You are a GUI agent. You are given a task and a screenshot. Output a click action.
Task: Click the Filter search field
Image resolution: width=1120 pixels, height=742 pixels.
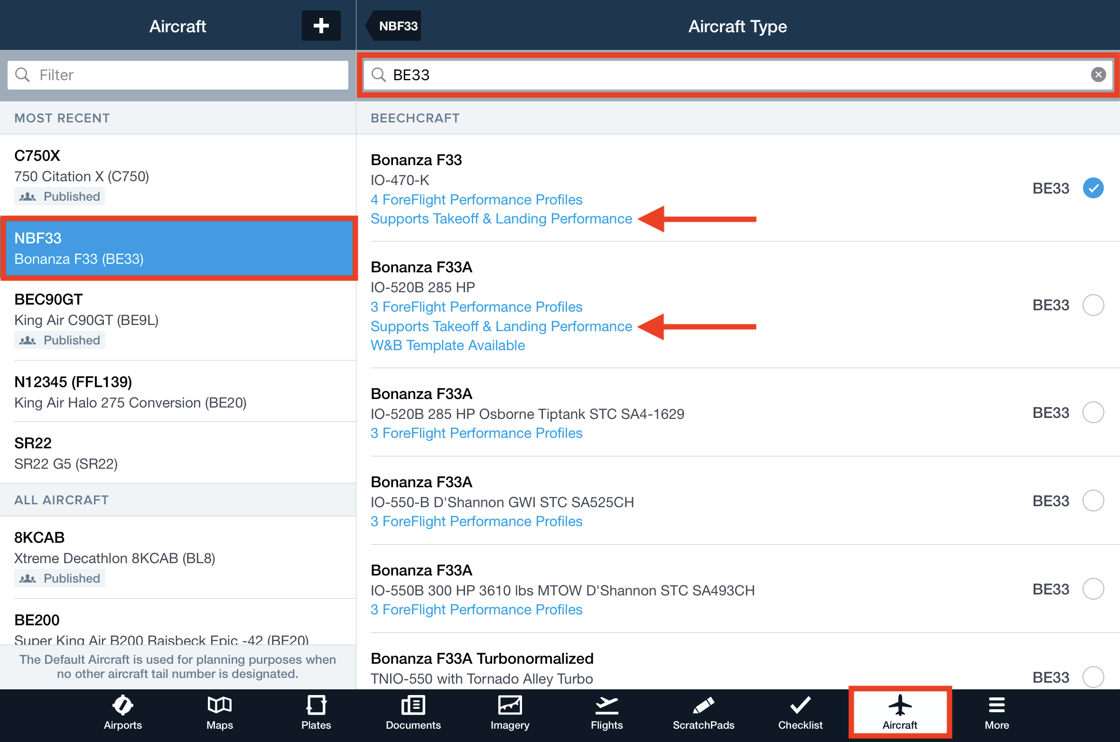[x=178, y=75]
